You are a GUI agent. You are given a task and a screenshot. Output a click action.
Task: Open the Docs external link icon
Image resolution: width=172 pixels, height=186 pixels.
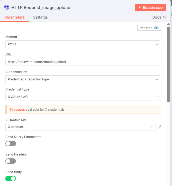[165, 17]
